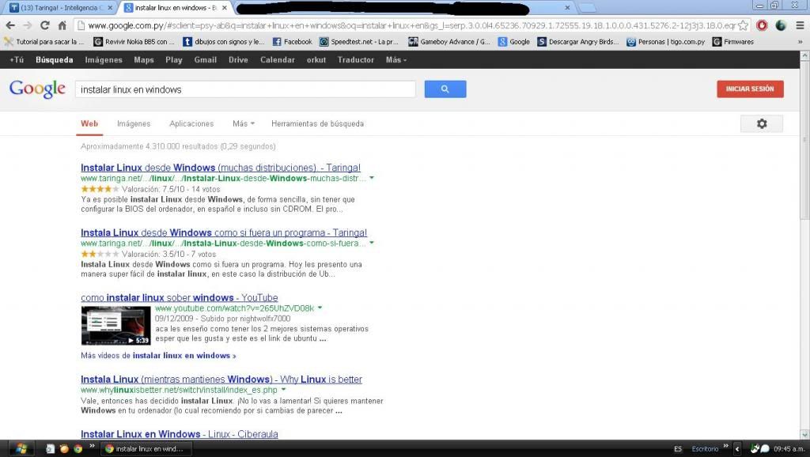
Task: Open 'Instalar Linux desde Windows (muchas distribuciones)' result
Action: click(221, 168)
